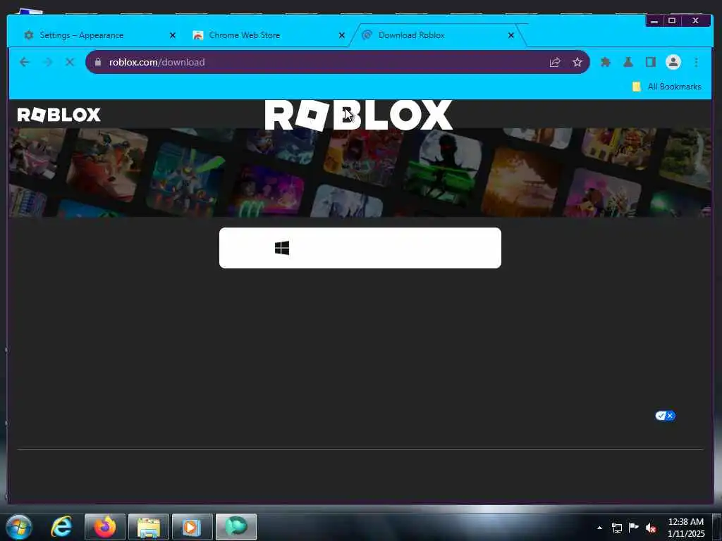Image resolution: width=722 pixels, height=541 pixels.
Task: Bookmark this page with the star
Action: pos(577,62)
